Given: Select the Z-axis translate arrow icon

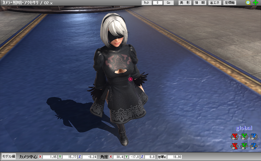Looking at the screenshot, I should 254,146.
